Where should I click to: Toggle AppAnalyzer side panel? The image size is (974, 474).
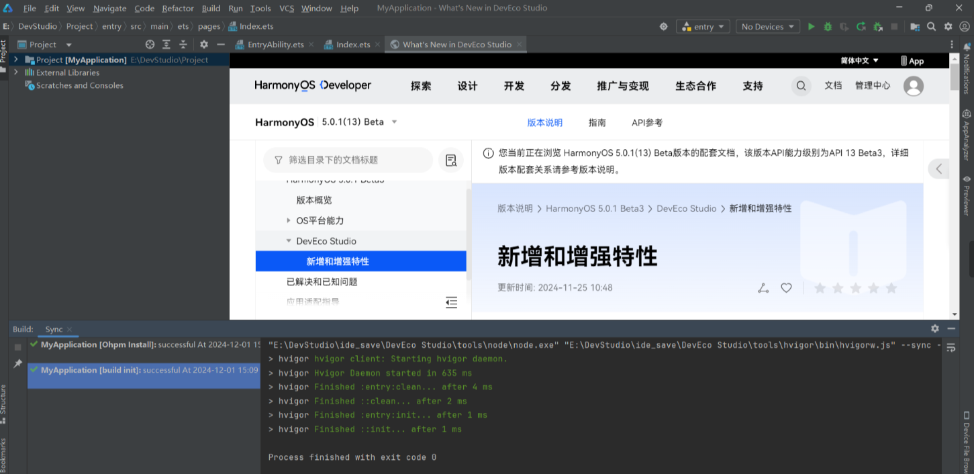[967, 135]
